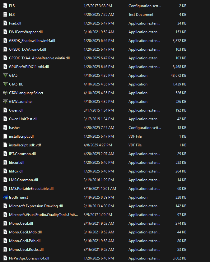Click the 328 KB size value
Viewport: 210px width, 262px height.
pos(181,197)
